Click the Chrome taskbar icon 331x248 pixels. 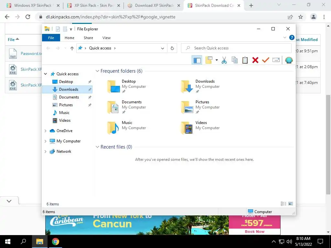click(56, 242)
